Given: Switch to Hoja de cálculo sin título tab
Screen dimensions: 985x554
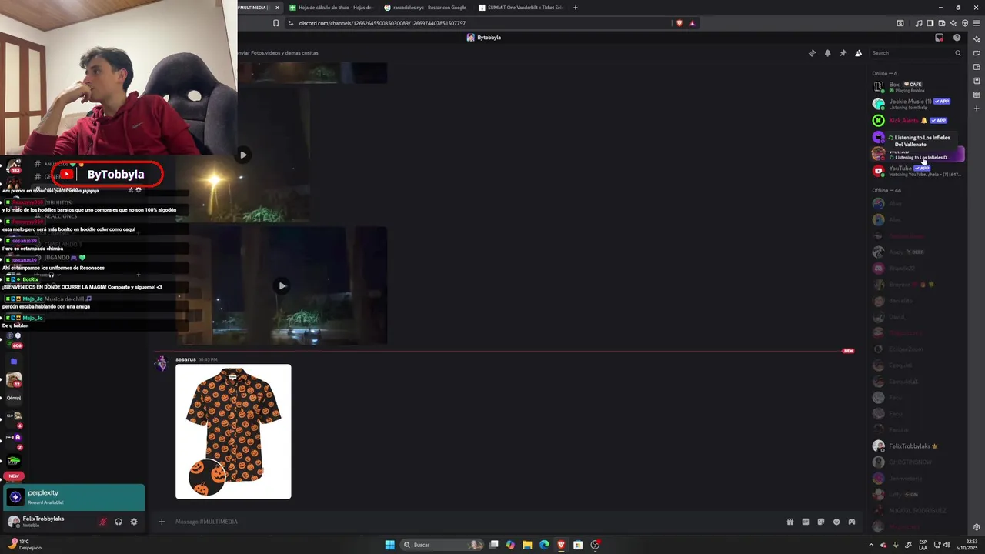Looking at the screenshot, I should click(331, 8).
